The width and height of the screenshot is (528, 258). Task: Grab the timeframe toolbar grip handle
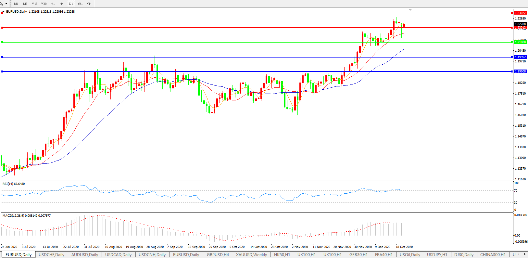point(11,4)
